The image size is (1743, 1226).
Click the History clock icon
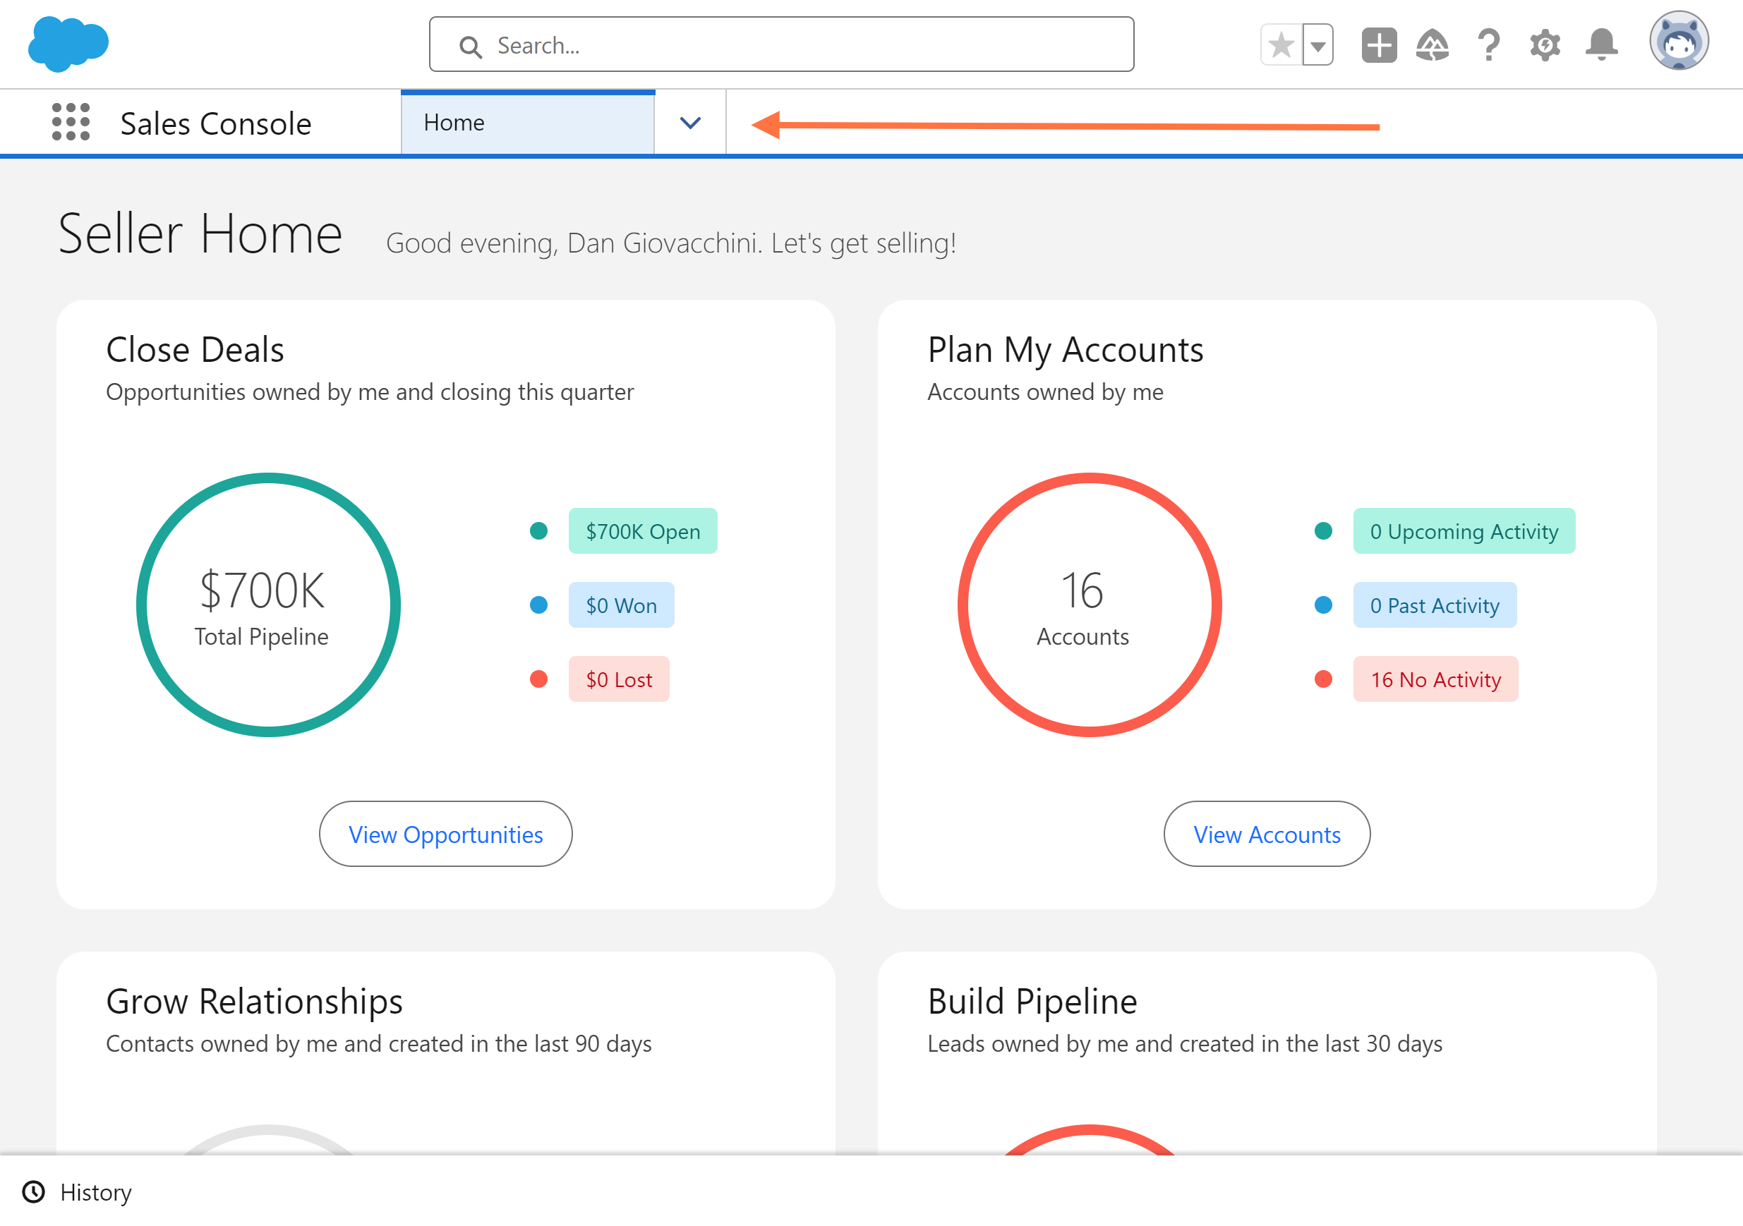coord(33,1194)
